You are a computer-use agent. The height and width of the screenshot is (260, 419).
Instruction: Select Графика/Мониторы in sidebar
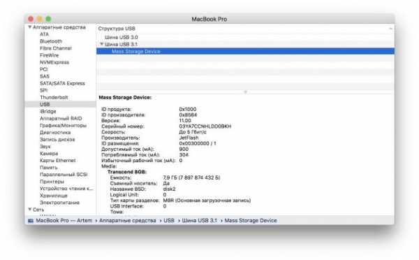point(63,125)
